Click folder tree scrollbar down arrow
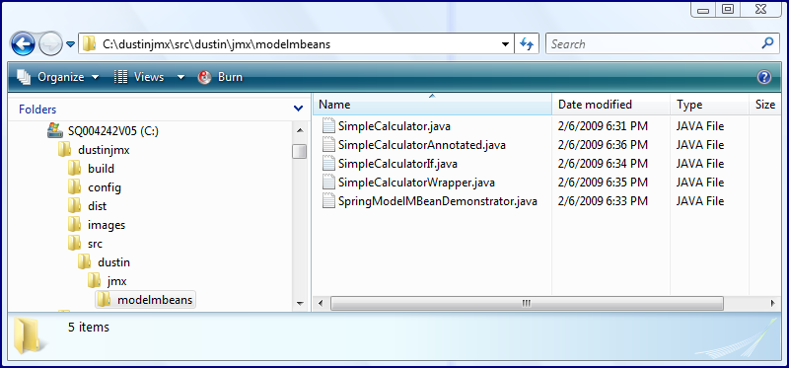789x368 pixels. coord(300,304)
